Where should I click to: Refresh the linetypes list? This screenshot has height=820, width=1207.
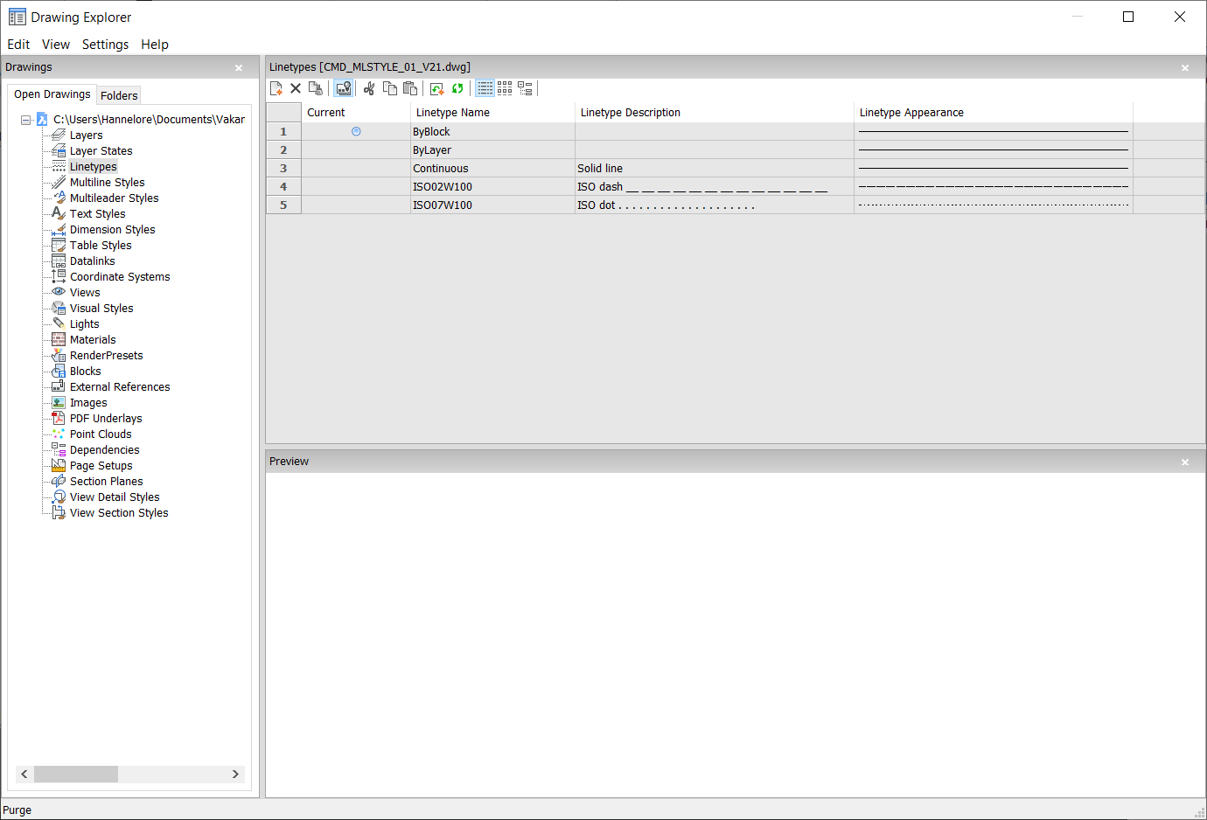457,87
